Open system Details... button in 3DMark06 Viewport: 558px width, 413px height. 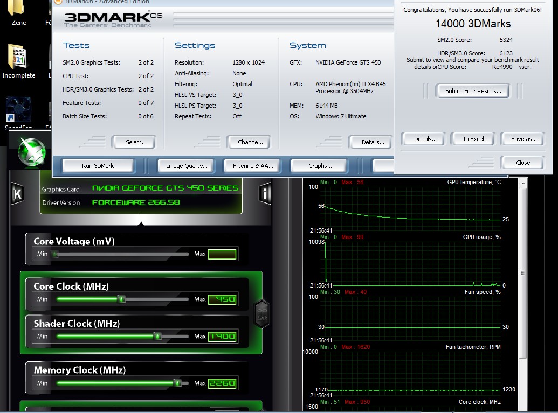pos(371,142)
